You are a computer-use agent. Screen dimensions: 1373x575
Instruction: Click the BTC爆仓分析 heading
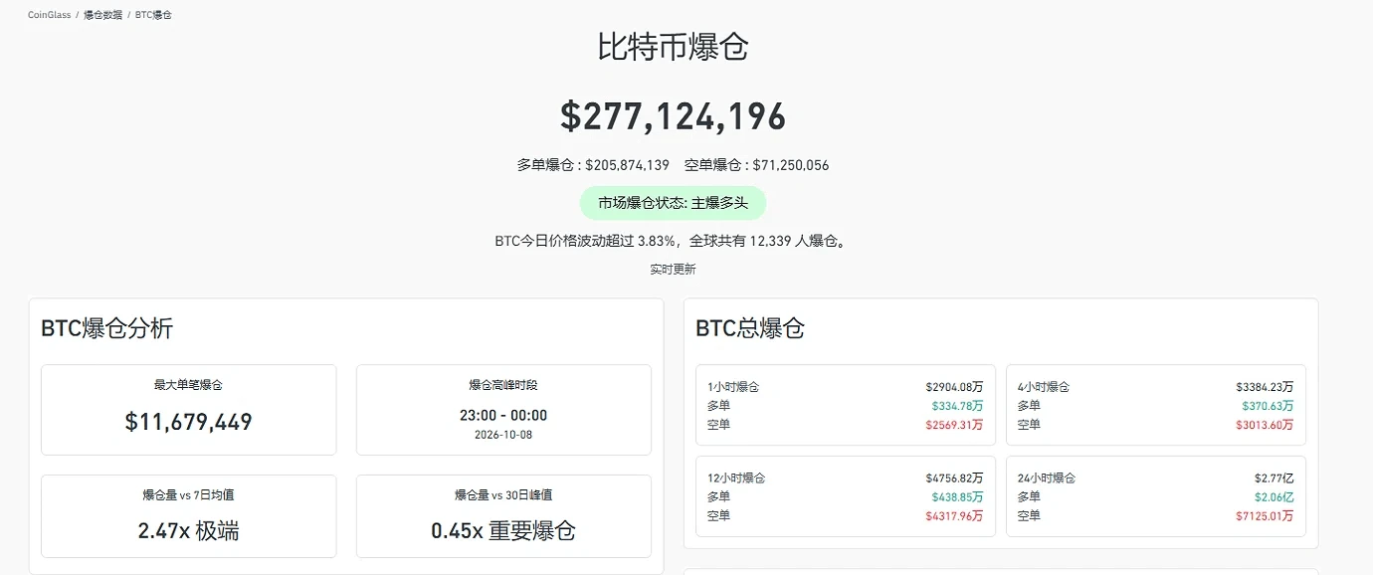(106, 328)
